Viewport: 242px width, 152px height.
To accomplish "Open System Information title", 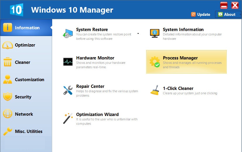I will [x=183, y=30].
